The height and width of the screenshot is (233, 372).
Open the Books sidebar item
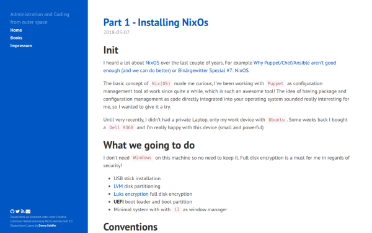[x=16, y=38]
